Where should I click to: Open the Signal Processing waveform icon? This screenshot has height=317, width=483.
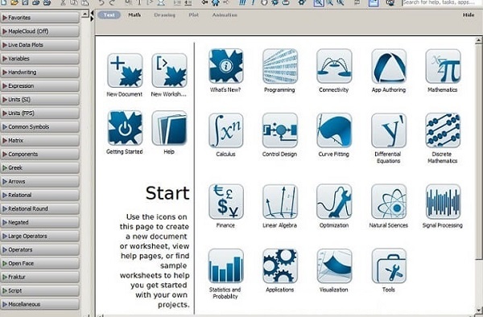(x=443, y=202)
